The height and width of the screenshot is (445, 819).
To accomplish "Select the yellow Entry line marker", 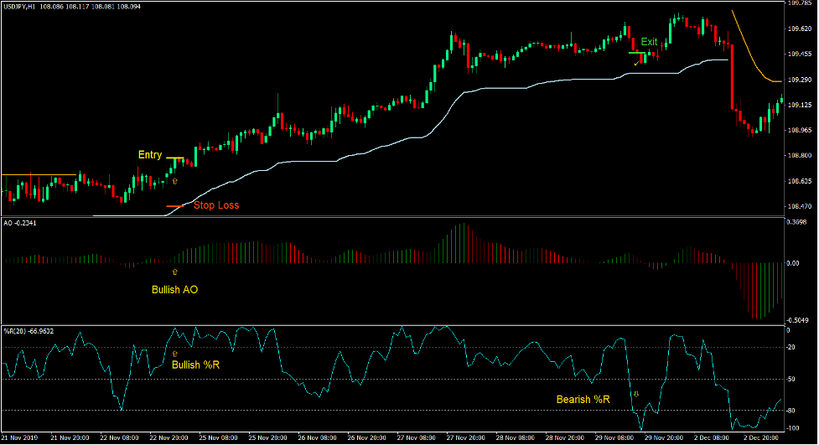I will pyautogui.click(x=175, y=158).
